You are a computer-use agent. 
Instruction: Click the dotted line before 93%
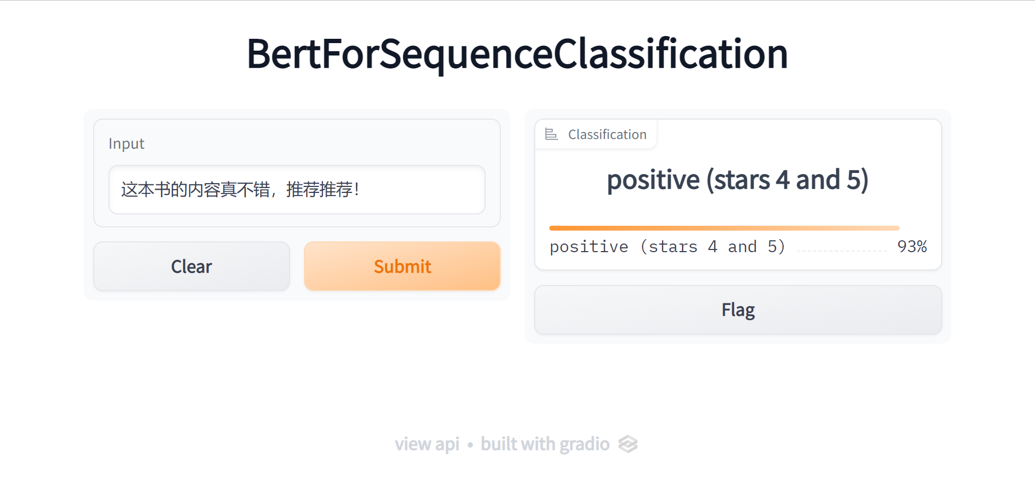tap(841, 251)
